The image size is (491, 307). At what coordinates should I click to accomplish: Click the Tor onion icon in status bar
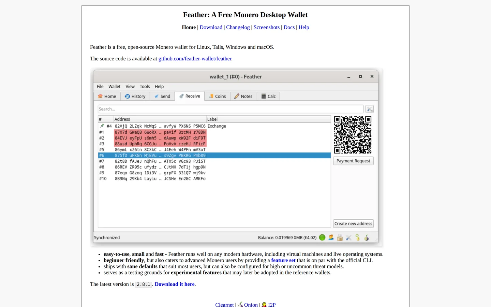[x=367, y=237]
